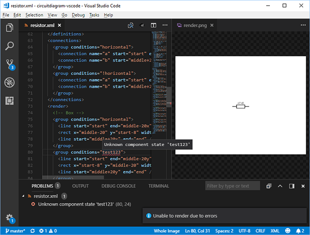Select the resistor.xml editor tab
Screen dimensions: 310x235
pyautogui.click(x=42, y=25)
